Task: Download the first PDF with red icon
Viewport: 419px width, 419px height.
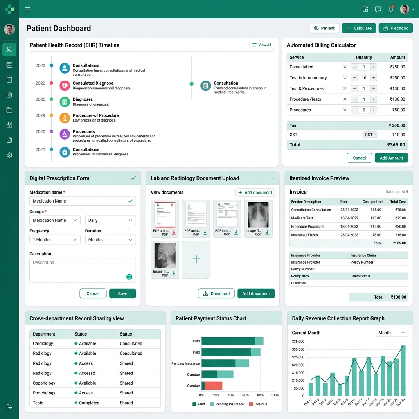Action: (173, 232)
